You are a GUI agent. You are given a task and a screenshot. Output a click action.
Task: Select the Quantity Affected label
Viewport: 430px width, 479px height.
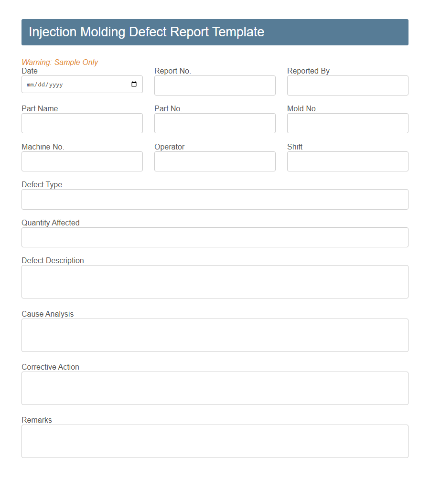click(50, 223)
